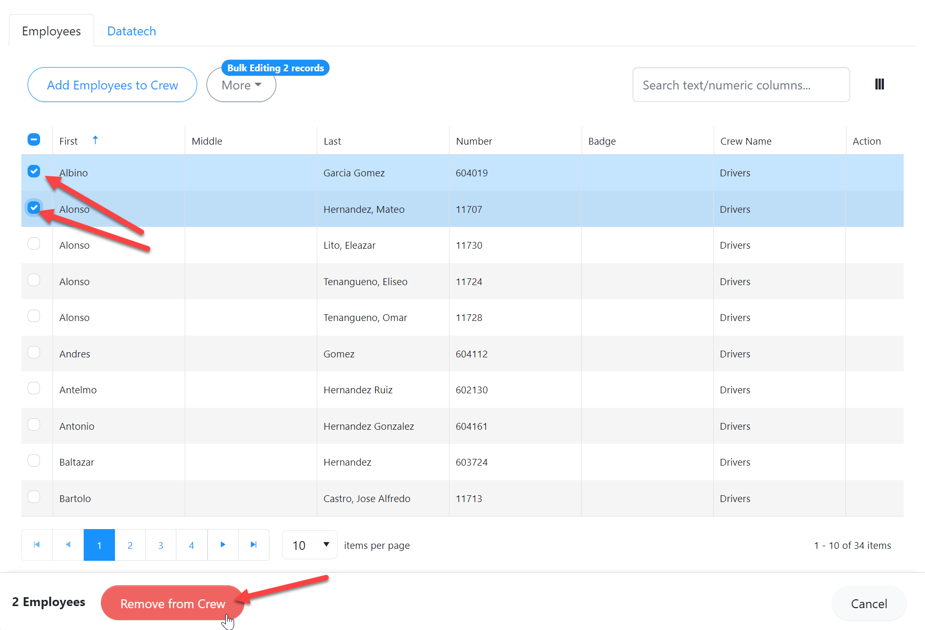This screenshot has width=925, height=630.
Task: Go to page 3 of results
Action: pyautogui.click(x=161, y=545)
